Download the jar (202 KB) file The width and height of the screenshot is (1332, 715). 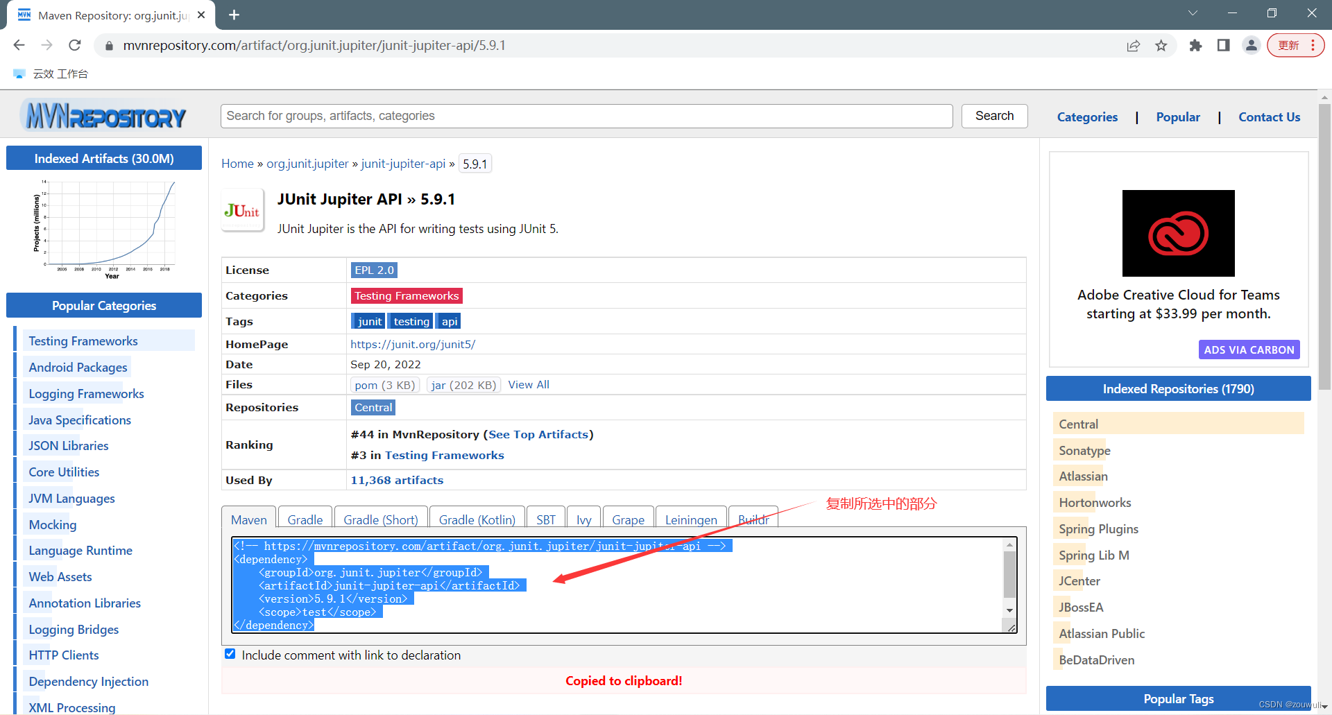click(x=463, y=385)
